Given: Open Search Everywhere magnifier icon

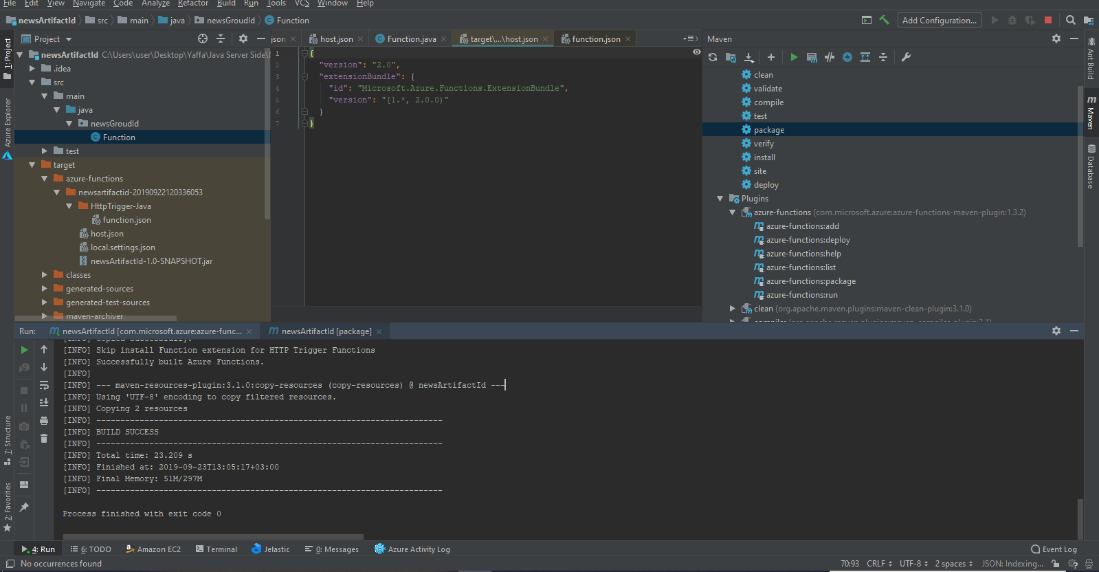Looking at the screenshot, I should [x=1070, y=21].
